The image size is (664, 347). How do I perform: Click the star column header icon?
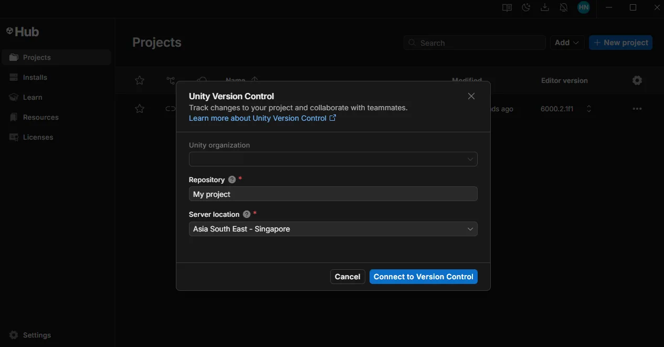pos(140,80)
